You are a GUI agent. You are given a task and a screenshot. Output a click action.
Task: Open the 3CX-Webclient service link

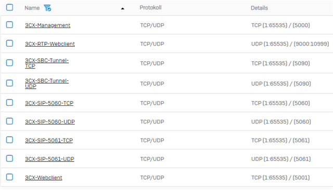pos(44,178)
